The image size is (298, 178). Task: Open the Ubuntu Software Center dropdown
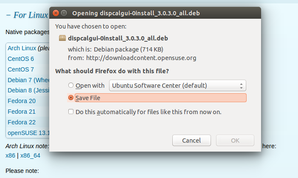click(177, 85)
